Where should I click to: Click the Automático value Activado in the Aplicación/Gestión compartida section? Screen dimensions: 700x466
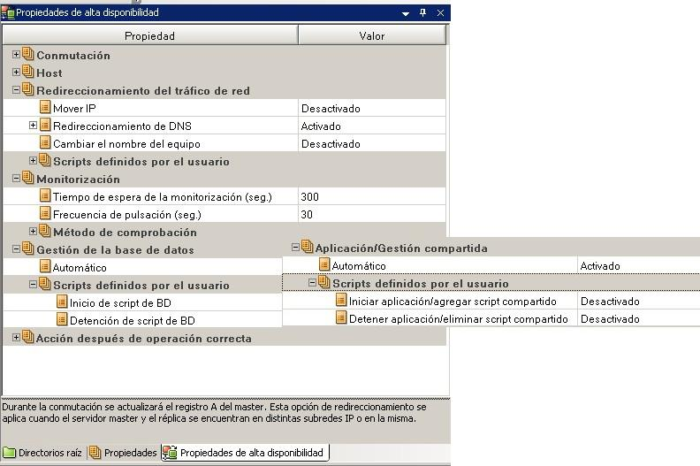(x=600, y=266)
